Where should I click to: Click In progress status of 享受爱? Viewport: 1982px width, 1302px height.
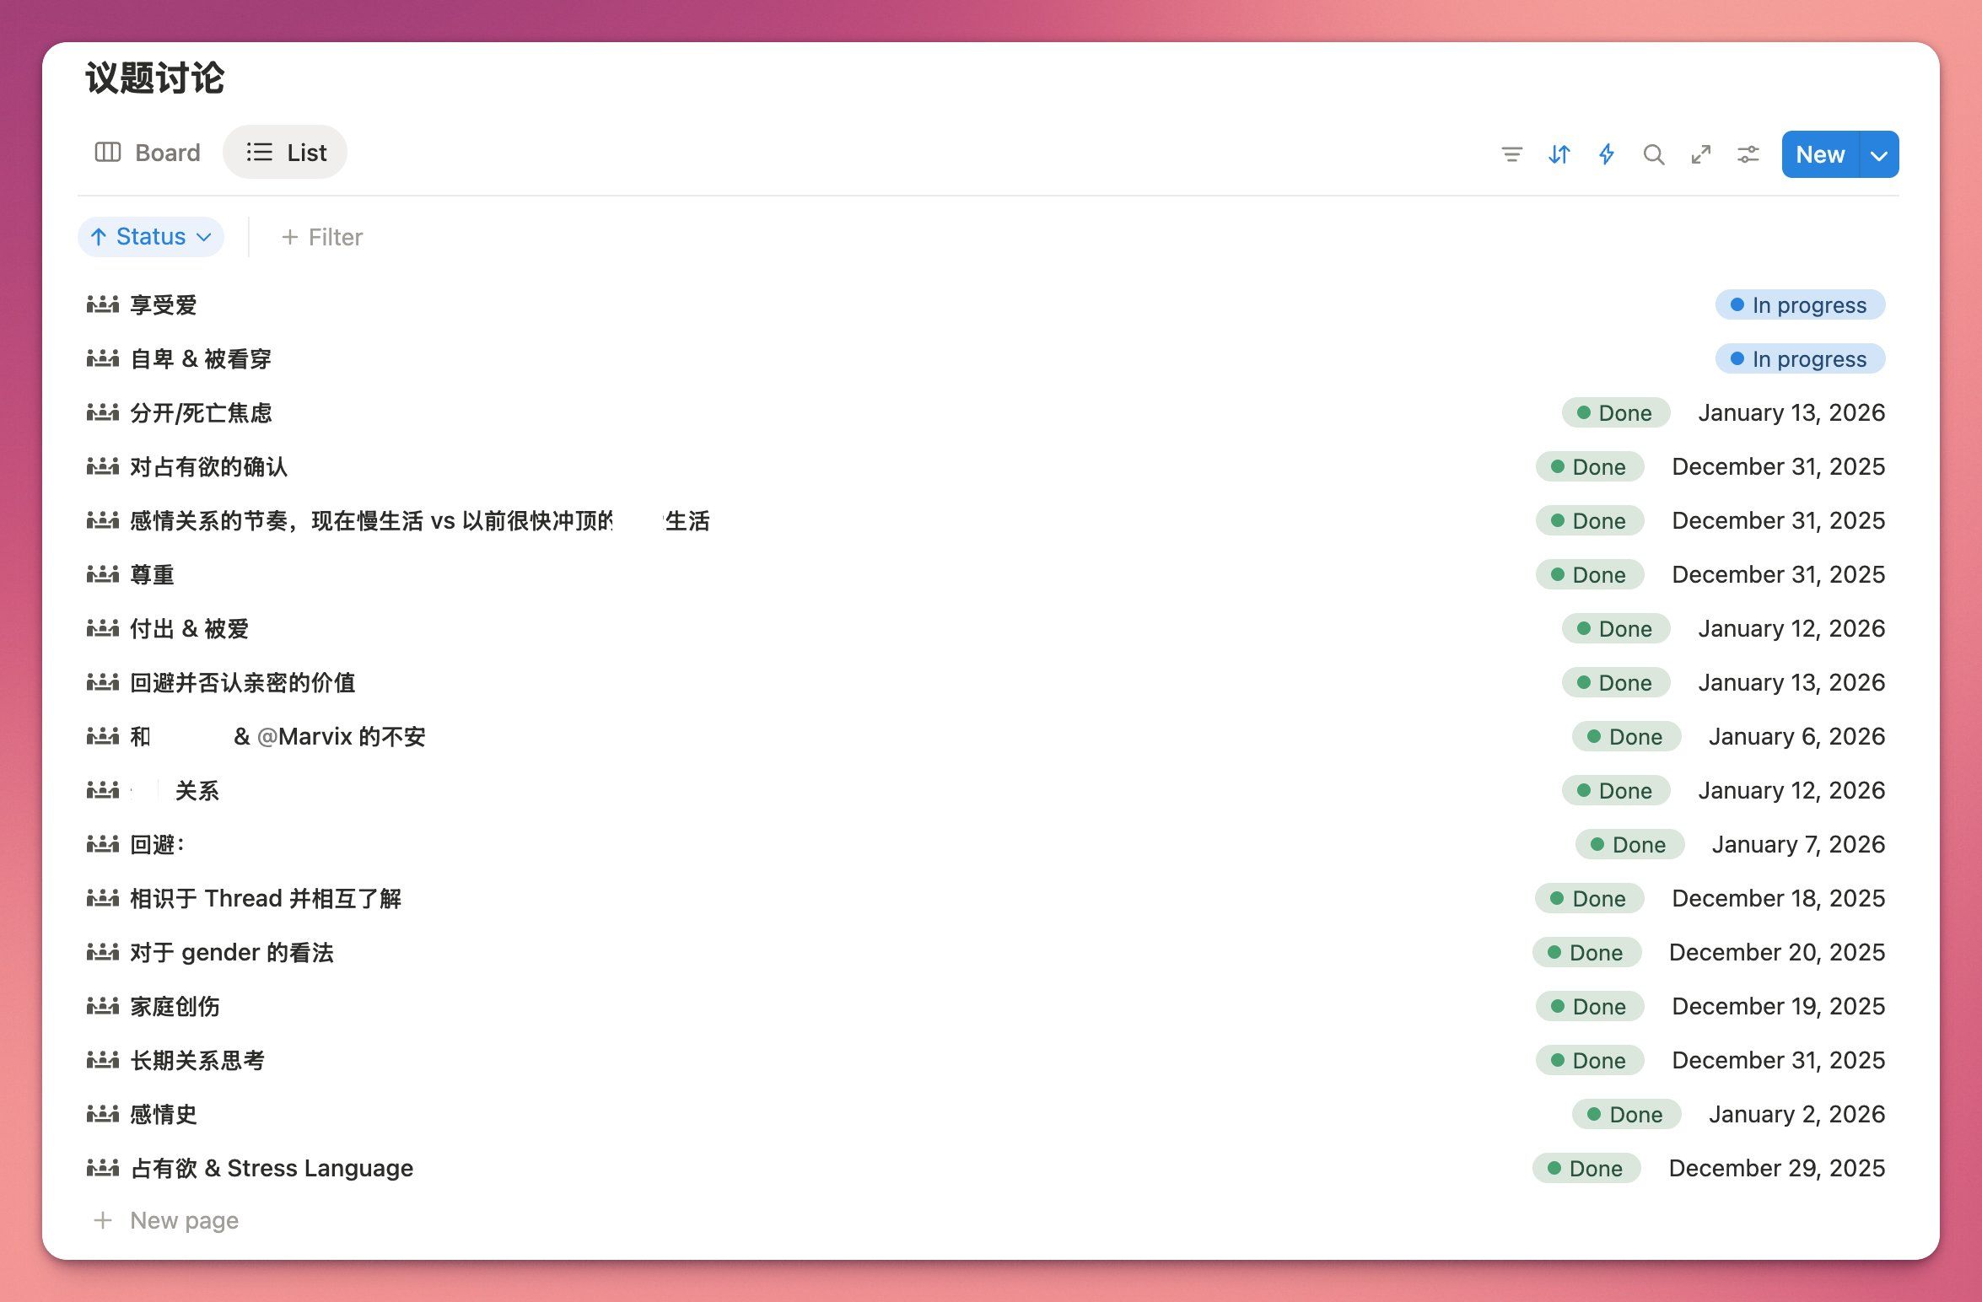1800,305
